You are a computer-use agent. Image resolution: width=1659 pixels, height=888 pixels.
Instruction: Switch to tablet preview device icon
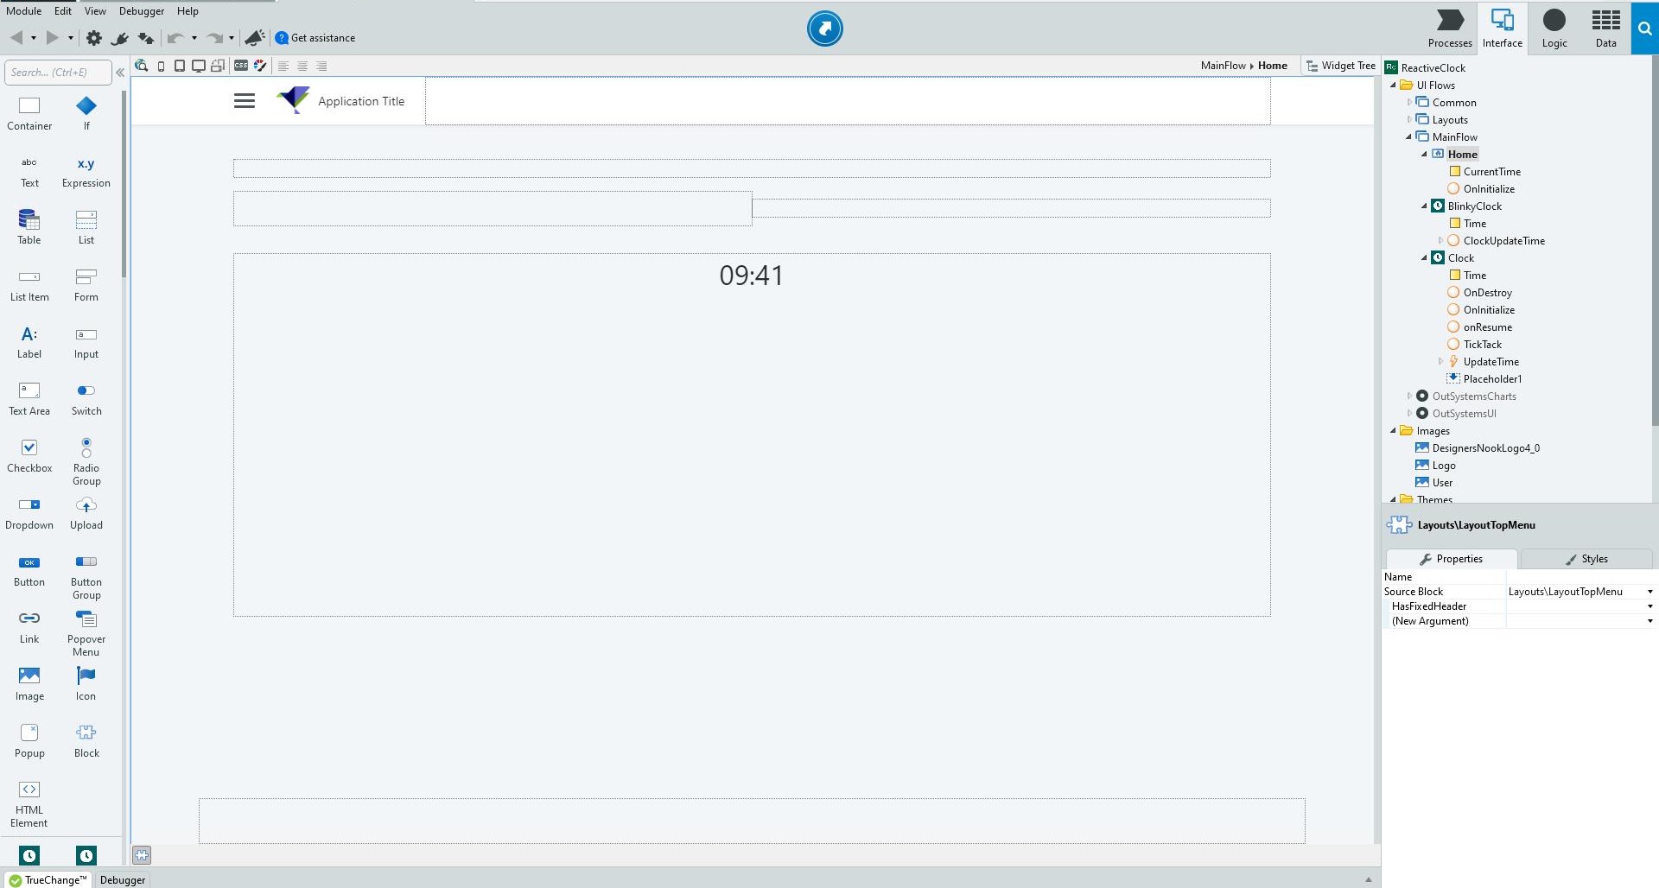180,66
